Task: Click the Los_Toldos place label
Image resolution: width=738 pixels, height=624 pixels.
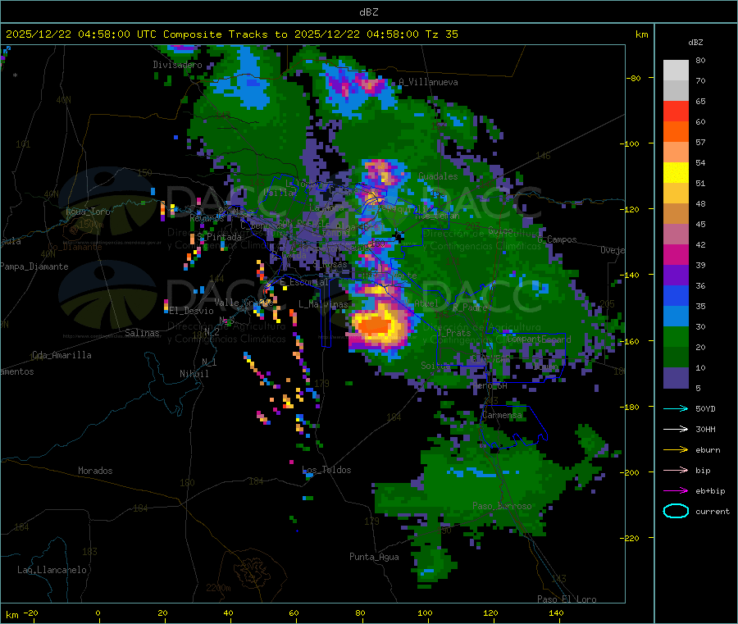Action: [x=326, y=470]
